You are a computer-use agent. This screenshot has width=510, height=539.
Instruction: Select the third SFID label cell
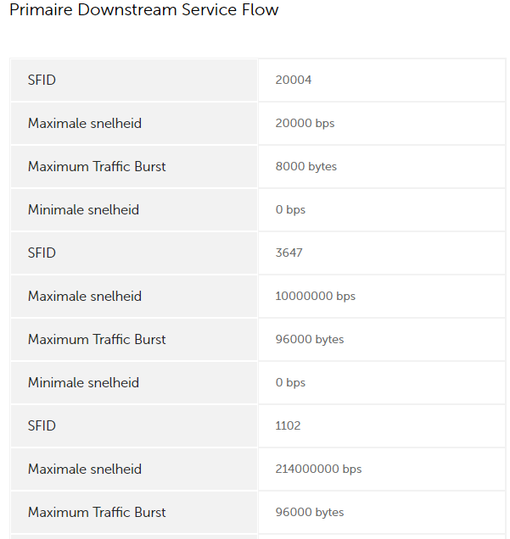(x=134, y=426)
